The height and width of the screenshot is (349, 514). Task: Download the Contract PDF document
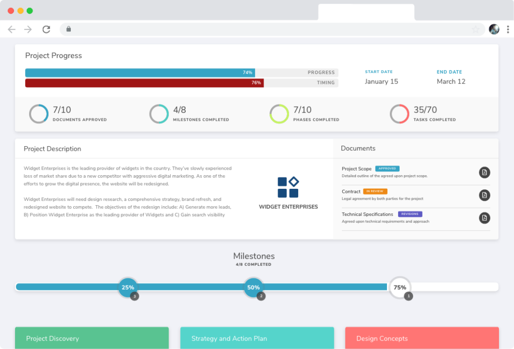tap(484, 195)
